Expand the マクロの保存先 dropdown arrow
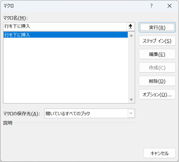 131,113
